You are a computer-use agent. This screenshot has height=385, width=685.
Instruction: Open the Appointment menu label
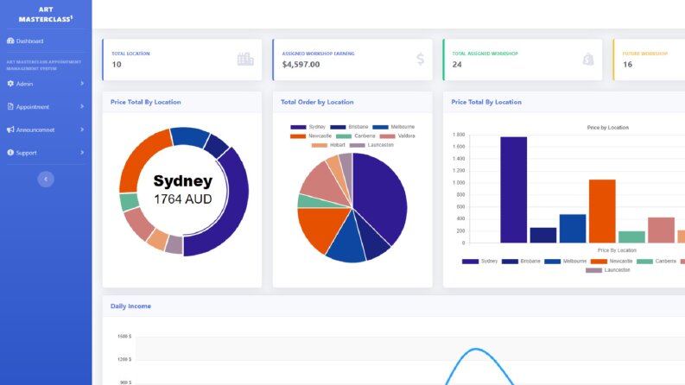click(x=33, y=107)
